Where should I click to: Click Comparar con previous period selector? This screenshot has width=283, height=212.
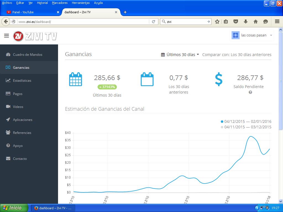237,55
